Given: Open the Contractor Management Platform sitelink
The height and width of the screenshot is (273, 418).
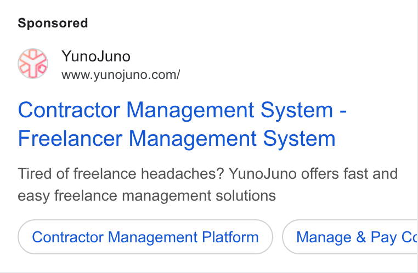Looking at the screenshot, I should (145, 237).
